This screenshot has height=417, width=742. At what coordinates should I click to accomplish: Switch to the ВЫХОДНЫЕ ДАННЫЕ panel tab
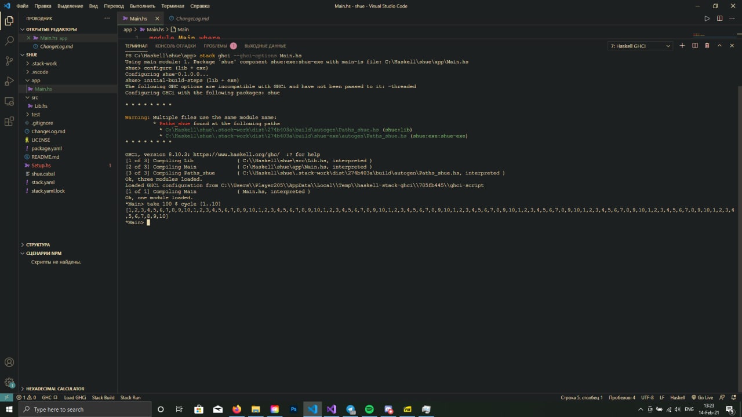click(x=265, y=46)
